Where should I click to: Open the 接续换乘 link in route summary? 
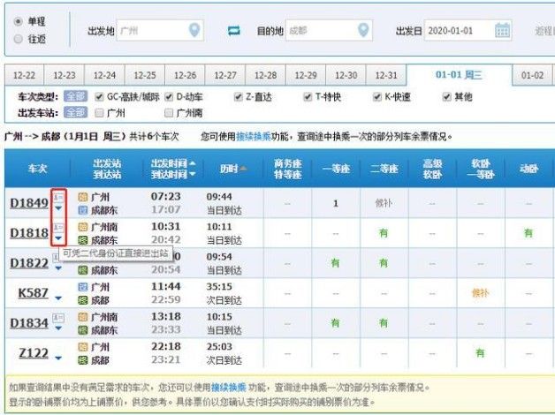click(x=254, y=137)
